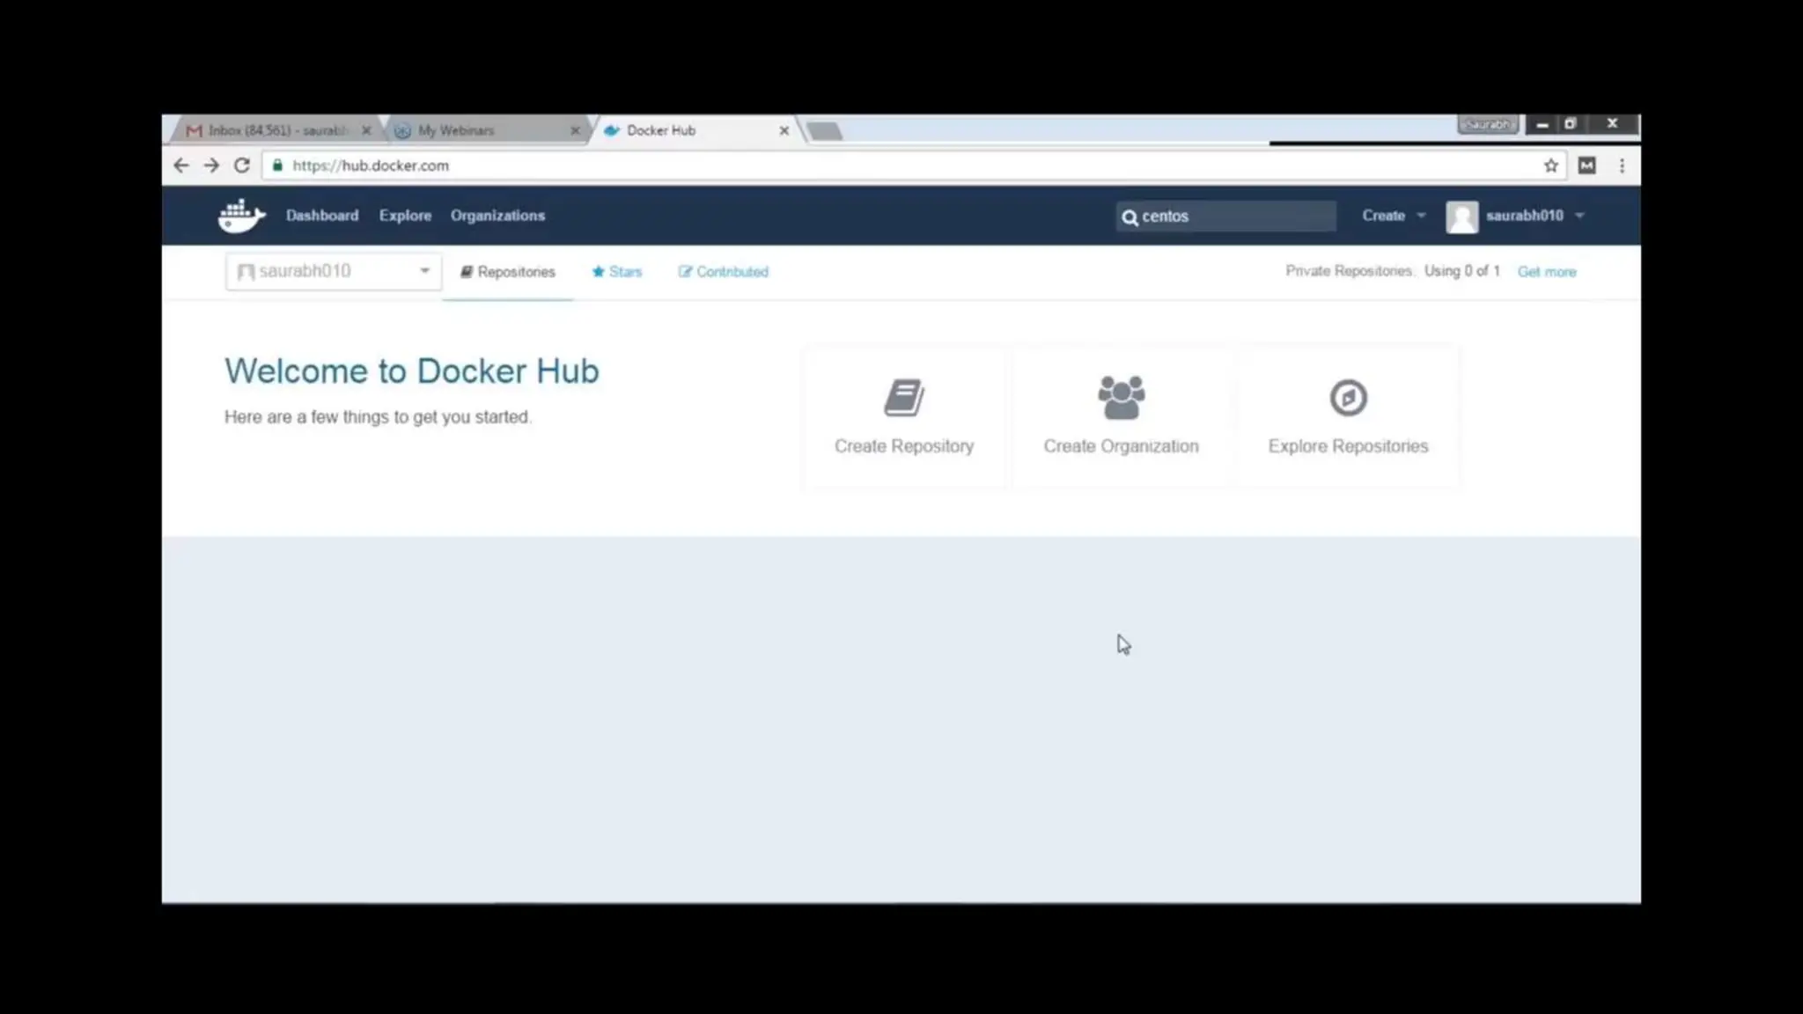This screenshot has width=1803, height=1014.
Task: Click the Explore Repositories label
Action: (x=1348, y=446)
